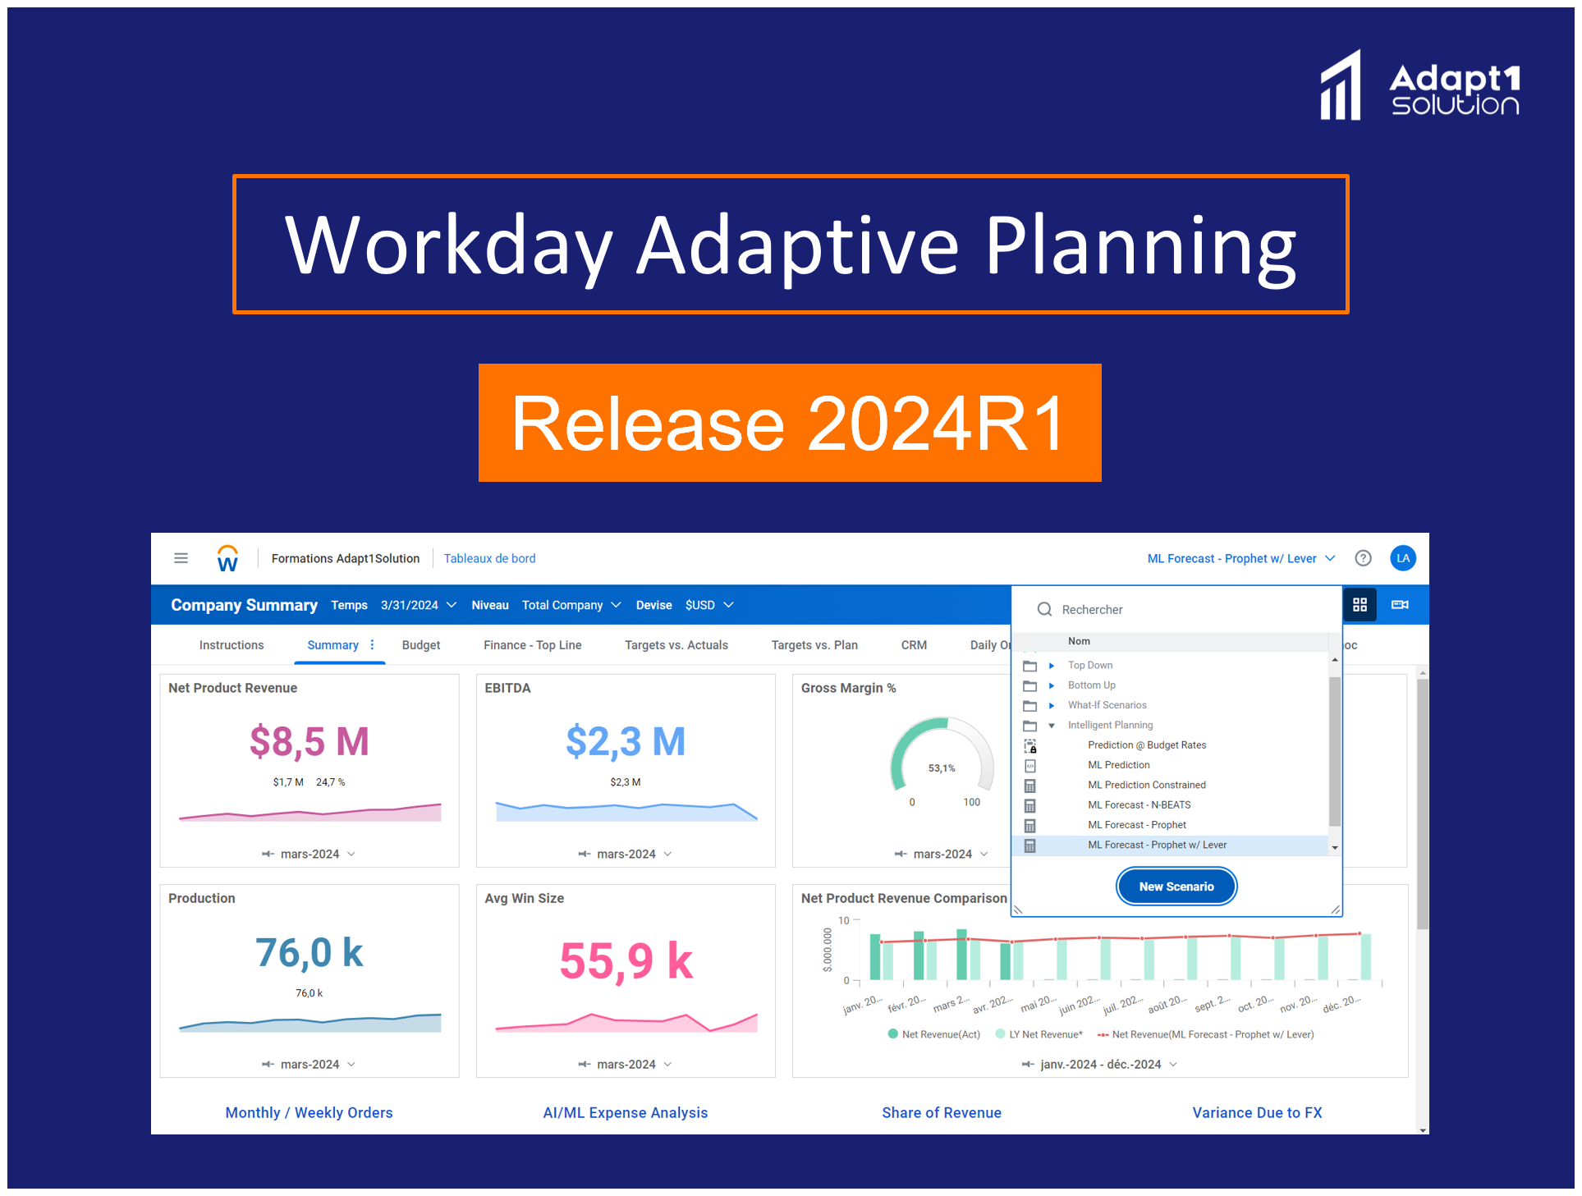Switch to the Targets vs. Actuals tab
This screenshot has width=1582, height=1196.
(x=676, y=645)
